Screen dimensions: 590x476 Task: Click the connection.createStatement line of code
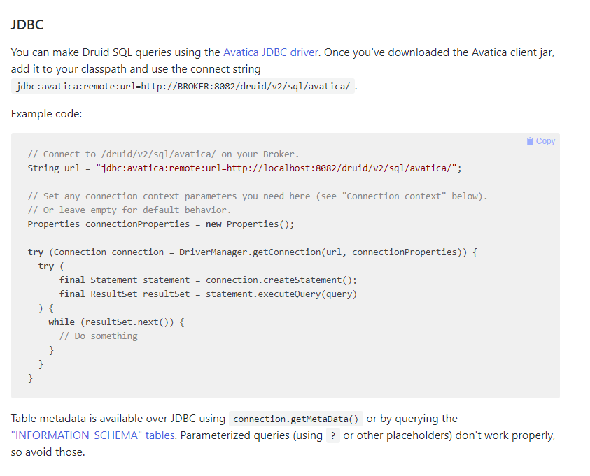206,280
